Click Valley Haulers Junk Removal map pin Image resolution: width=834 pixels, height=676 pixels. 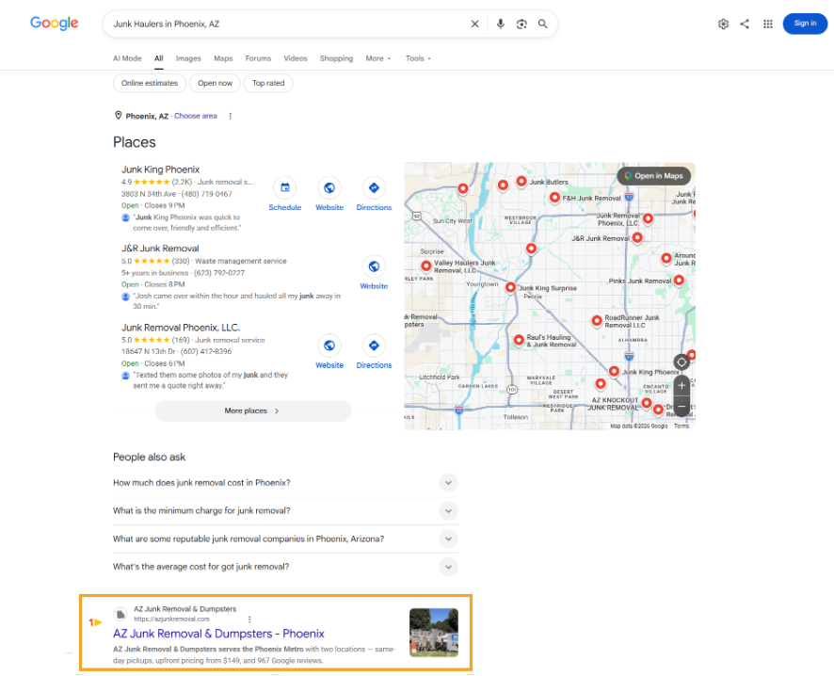pyautogui.click(x=426, y=266)
